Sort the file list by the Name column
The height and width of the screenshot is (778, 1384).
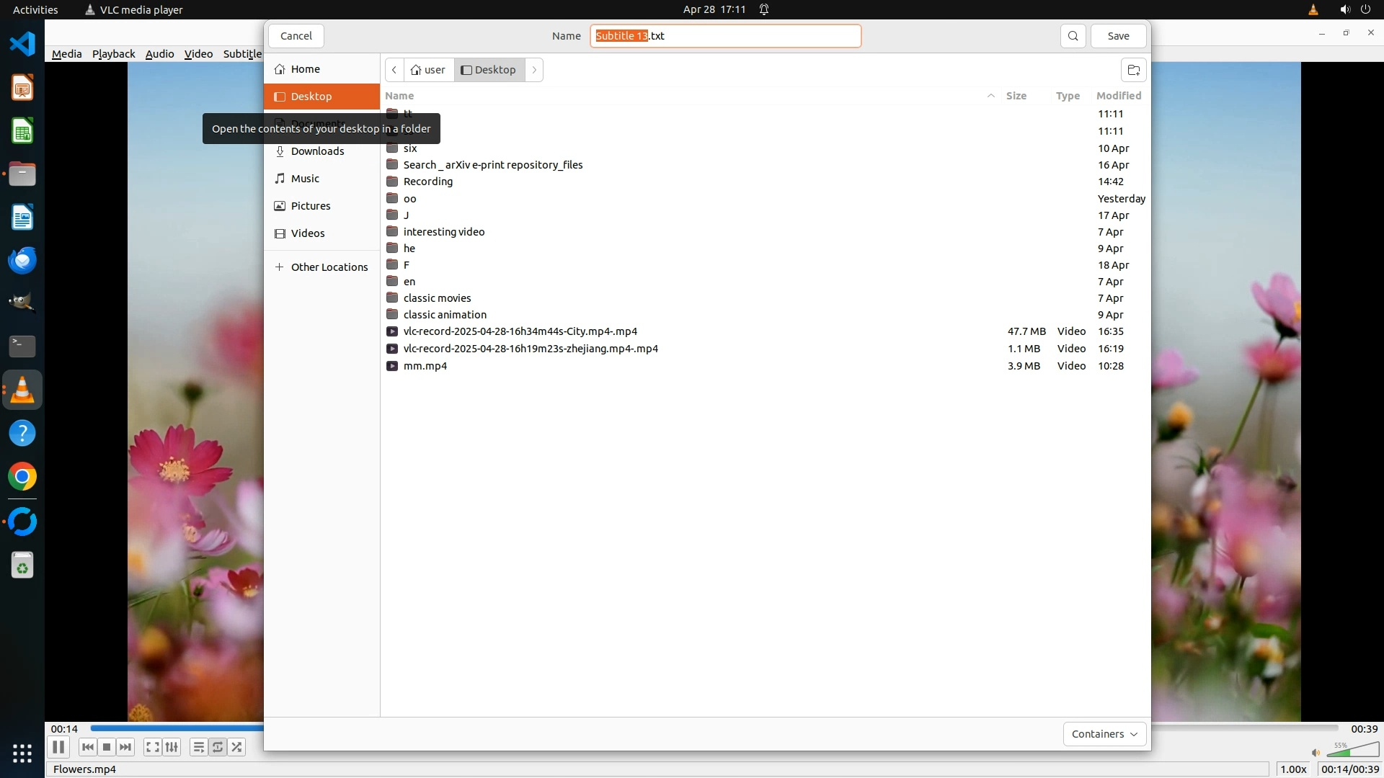click(399, 96)
